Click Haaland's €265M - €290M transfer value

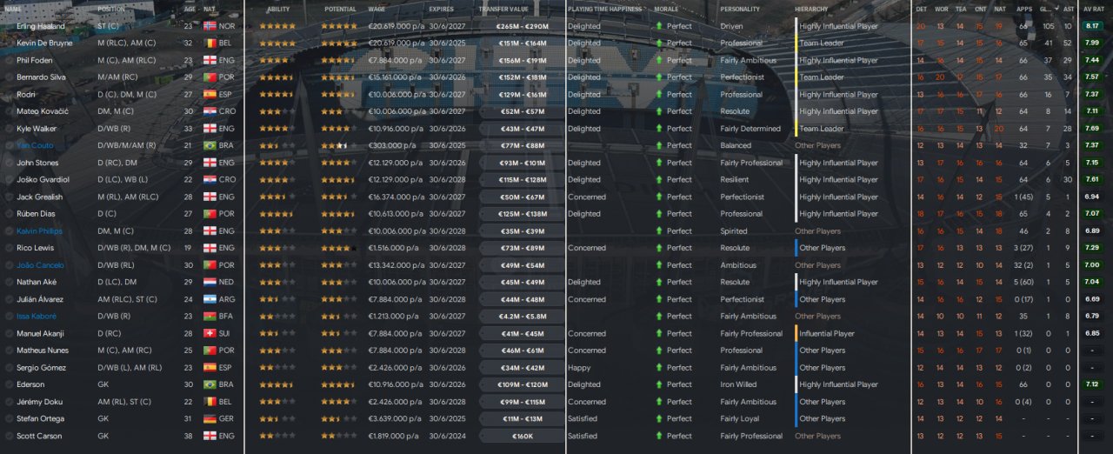pos(521,26)
